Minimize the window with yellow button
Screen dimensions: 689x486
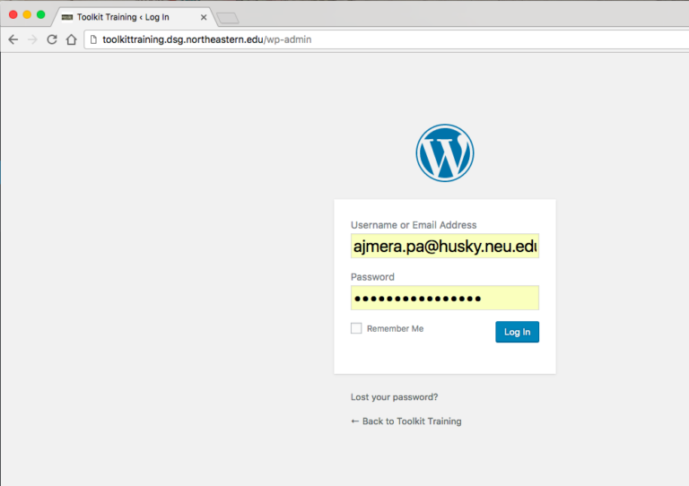pos(27,14)
